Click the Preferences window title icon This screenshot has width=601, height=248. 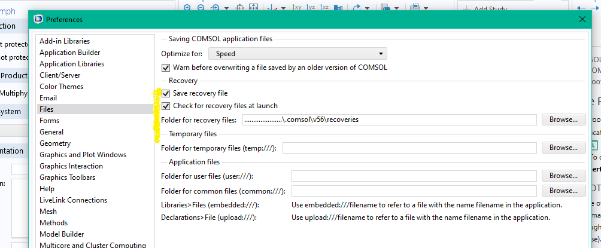pyautogui.click(x=39, y=20)
